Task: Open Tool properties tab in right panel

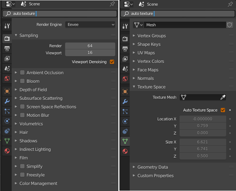Action: [125, 26]
